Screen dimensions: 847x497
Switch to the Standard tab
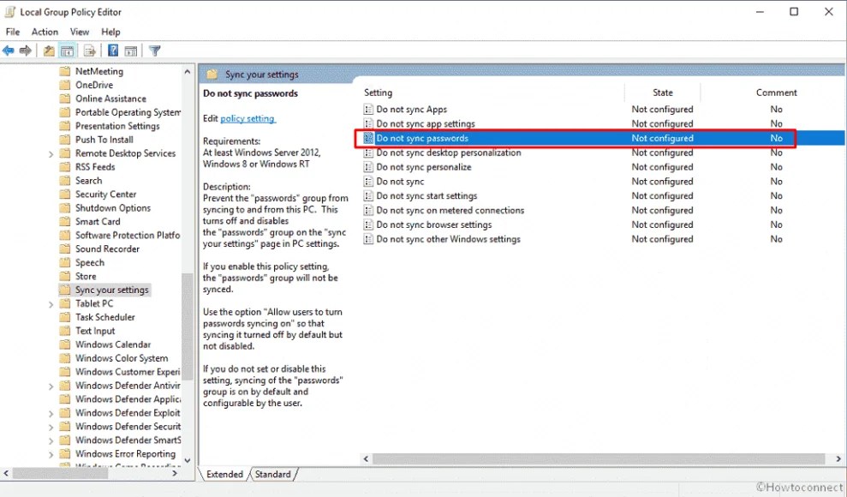tap(272, 474)
